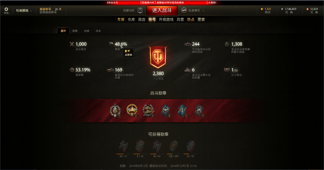Click the platoon shield icon beside 创建战队
The width and height of the screenshot is (324, 170).
[140, 10]
